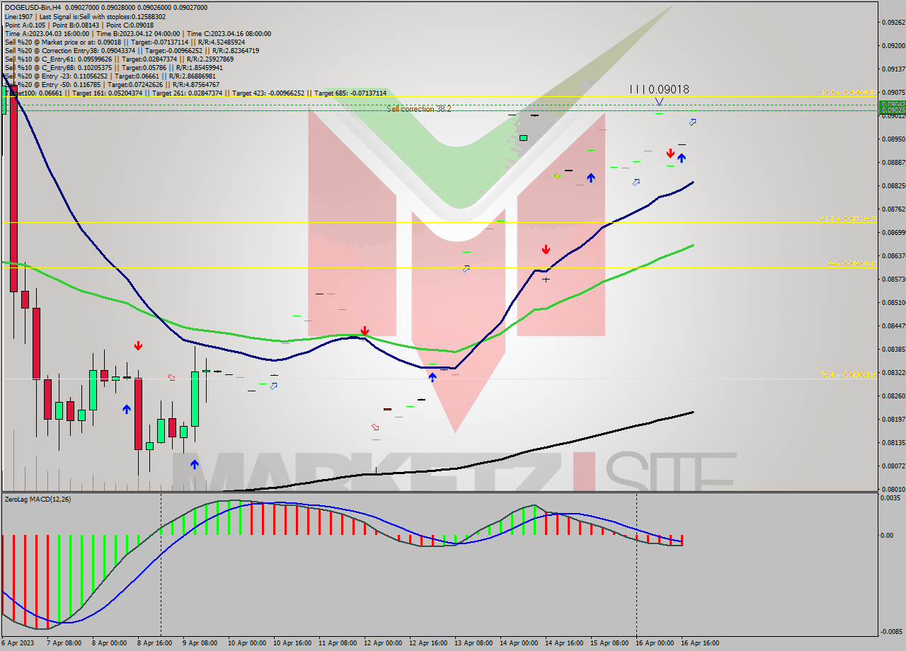Screen dimensions: 906x651
Task: Click the "6 Apr 2023" time axis label
Action: coord(17,643)
